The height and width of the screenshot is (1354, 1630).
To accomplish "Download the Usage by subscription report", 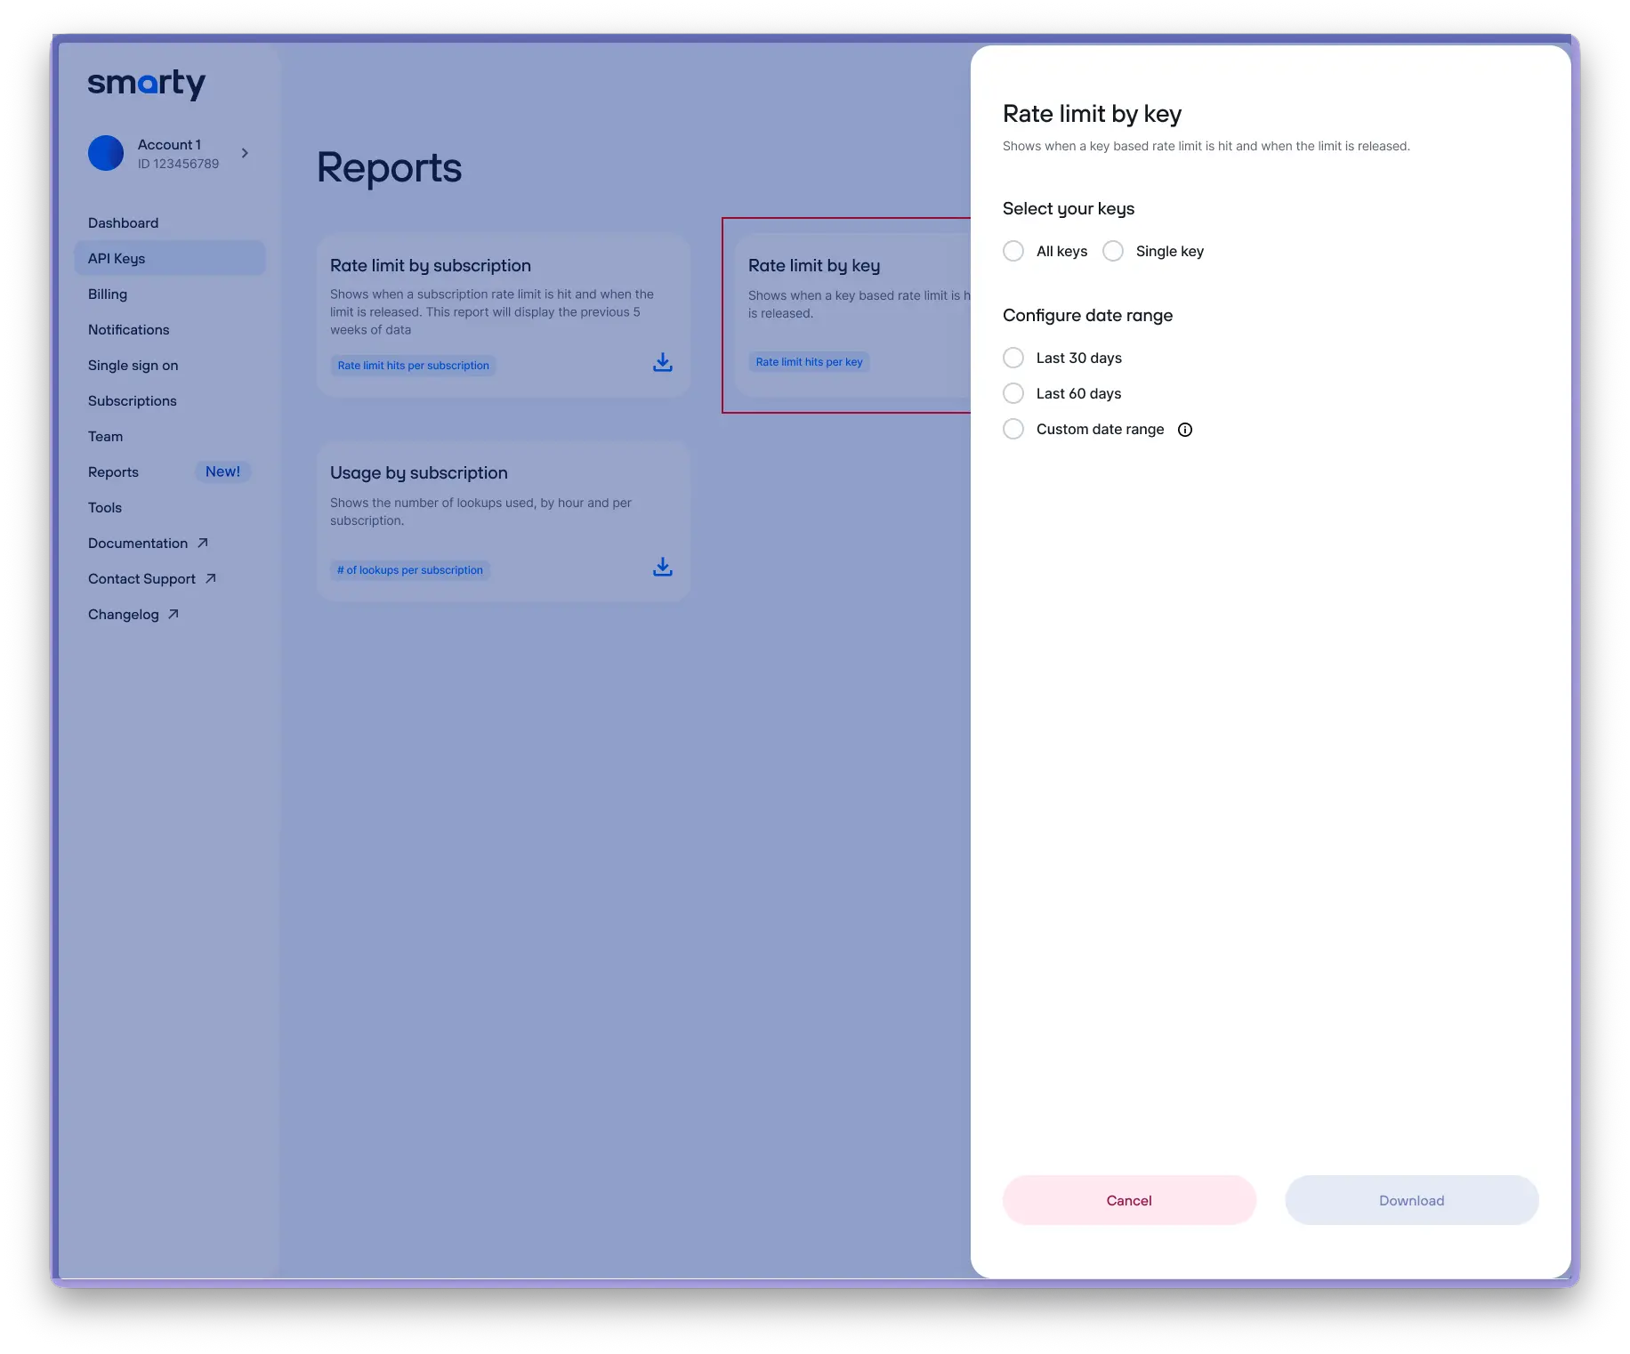I will (x=663, y=568).
